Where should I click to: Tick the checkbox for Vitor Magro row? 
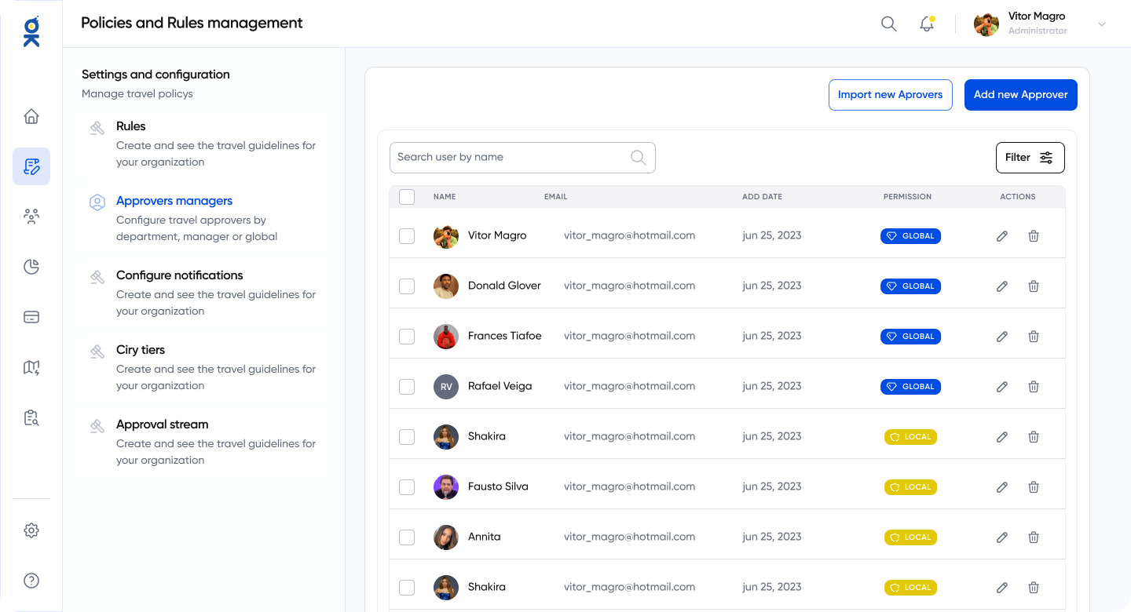(x=407, y=236)
